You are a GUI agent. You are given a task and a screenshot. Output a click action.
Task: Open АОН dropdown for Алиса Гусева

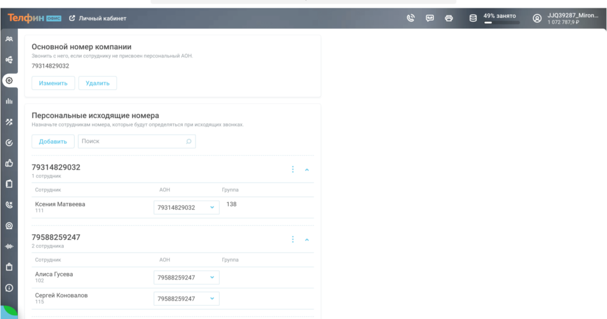(187, 278)
